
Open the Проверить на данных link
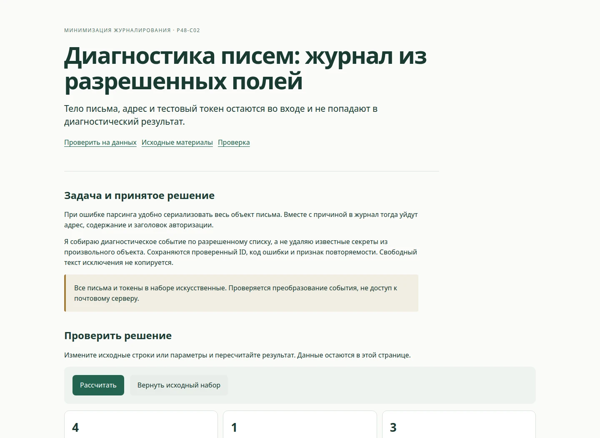pyautogui.click(x=100, y=142)
